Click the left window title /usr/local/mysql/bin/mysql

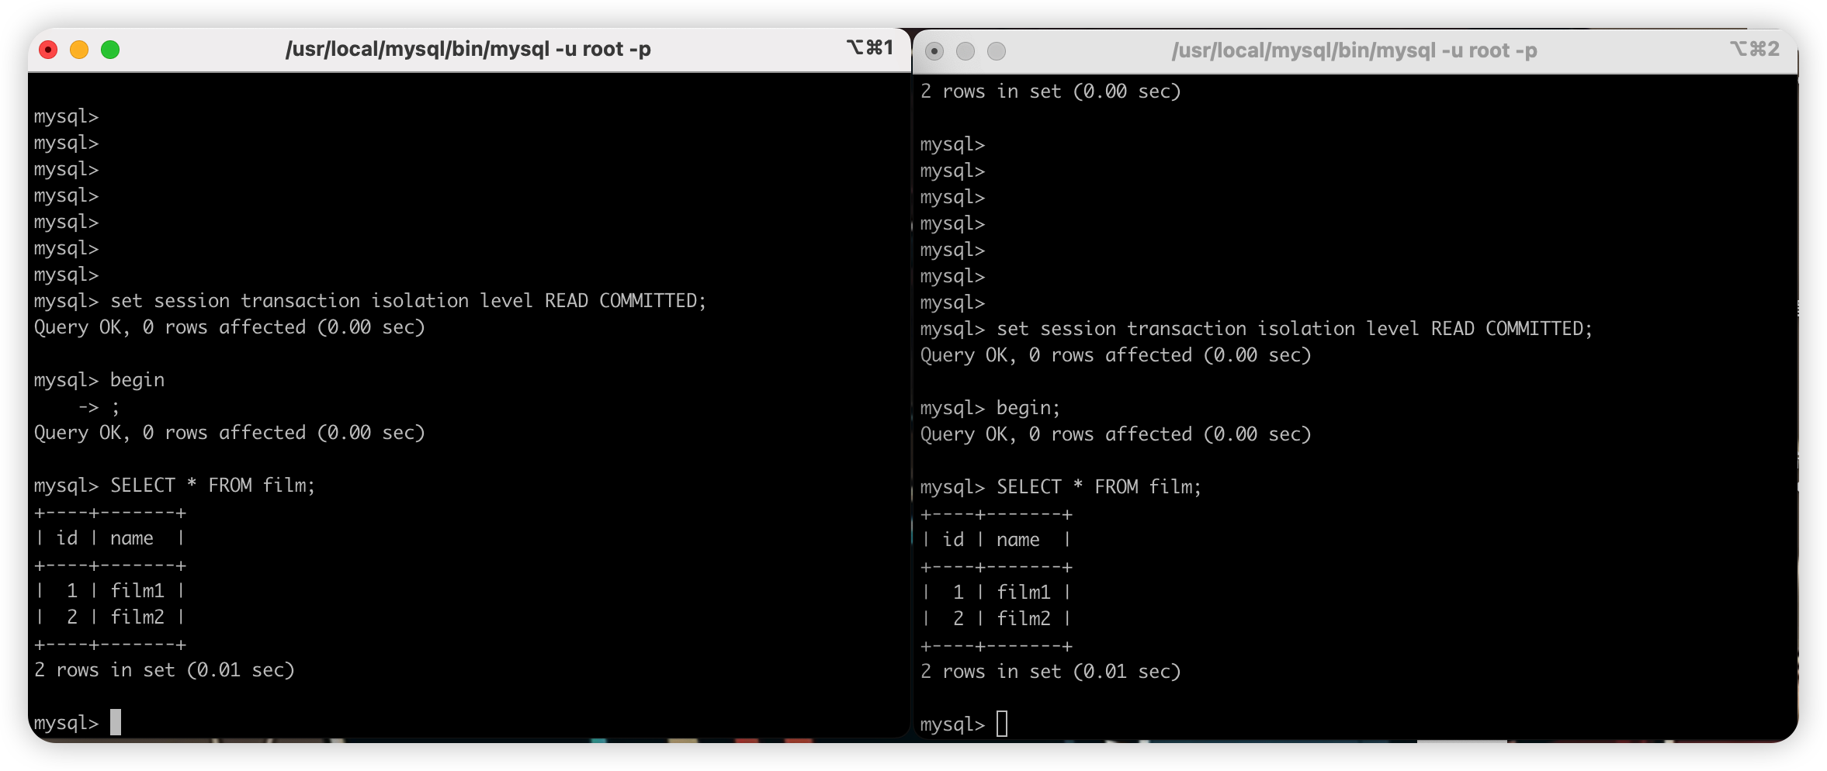(468, 49)
